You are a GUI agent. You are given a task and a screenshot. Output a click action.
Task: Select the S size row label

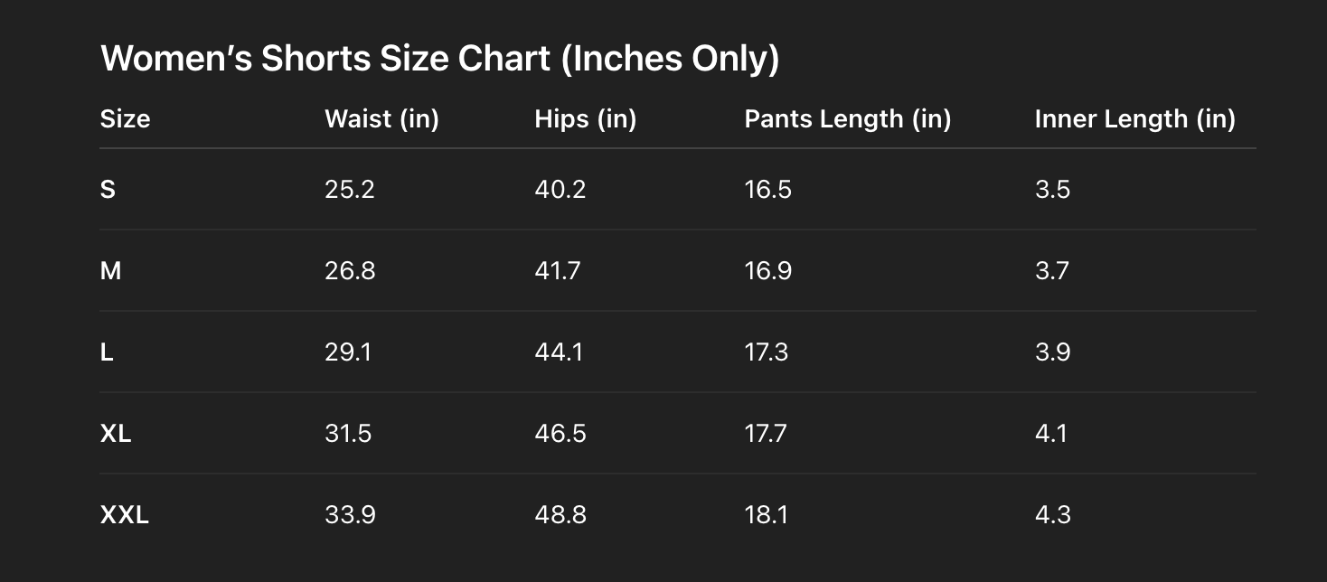point(108,190)
